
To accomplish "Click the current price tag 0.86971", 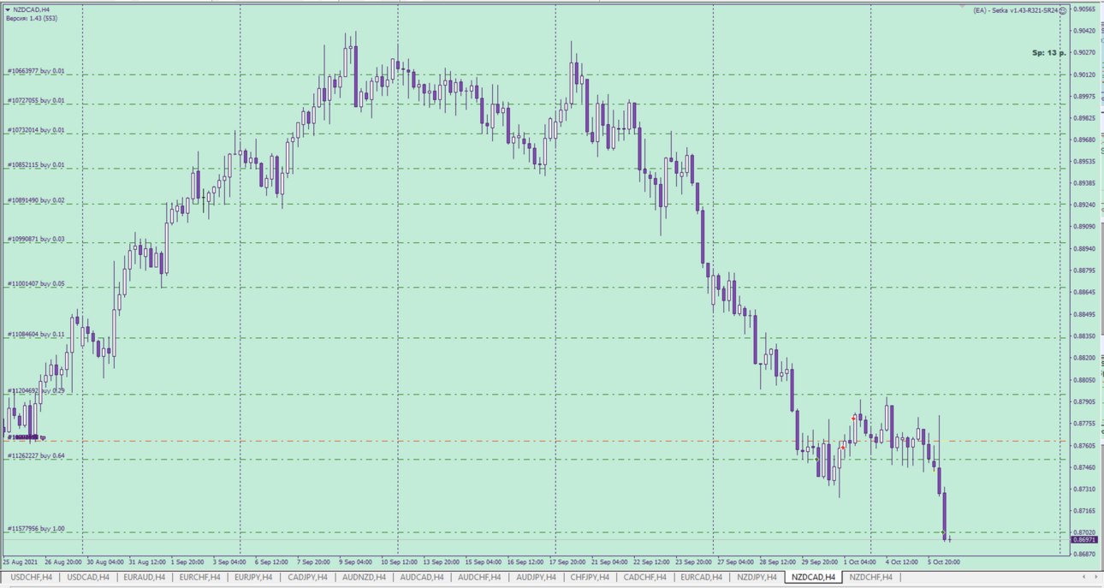I will pyautogui.click(x=1084, y=540).
